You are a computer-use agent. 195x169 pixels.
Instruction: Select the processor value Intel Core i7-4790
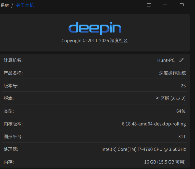(144, 149)
